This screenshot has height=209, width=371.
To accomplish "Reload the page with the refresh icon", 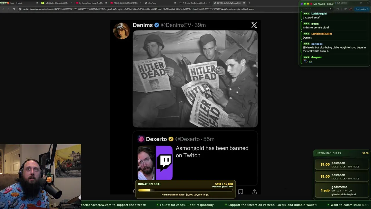I will (x=14, y=9).
